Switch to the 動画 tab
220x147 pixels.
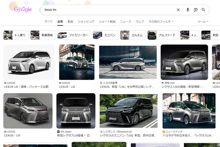[70, 21]
